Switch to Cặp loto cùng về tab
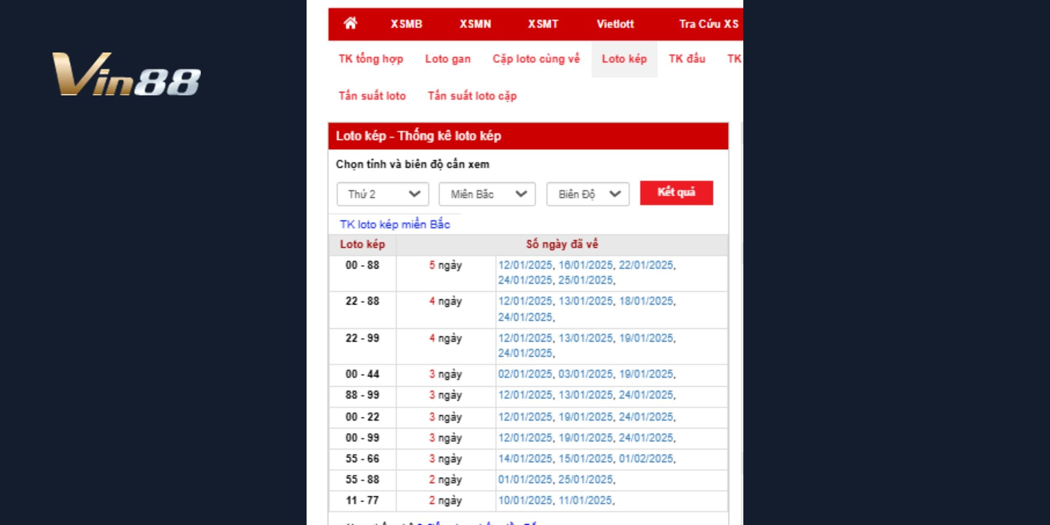The width and height of the screenshot is (1050, 525). click(536, 59)
